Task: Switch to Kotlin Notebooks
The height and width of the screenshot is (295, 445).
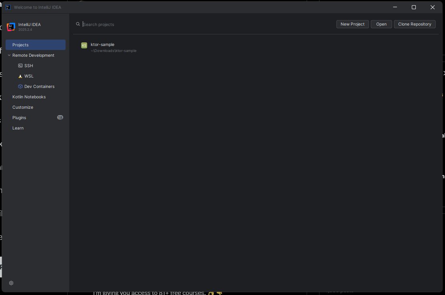Action: [x=36, y=97]
